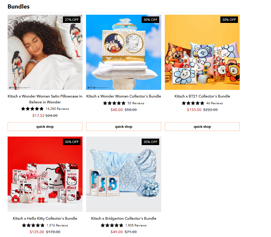This screenshot has width=271, height=237.
Task: Open Kitsch x Wonder Woman Satin Pillowcase title link
Action: click(x=45, y=99)
